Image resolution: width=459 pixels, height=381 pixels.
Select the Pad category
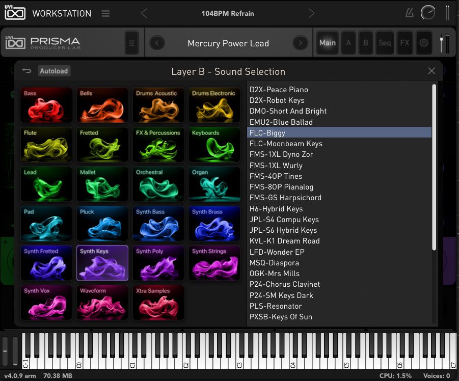coord(46,224)
